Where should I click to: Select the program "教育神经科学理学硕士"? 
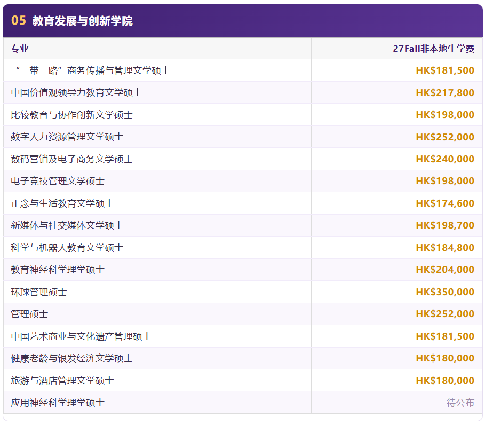58,270
